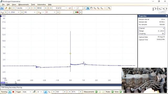The height and width of the screenshot is (94, 168).
Task: Decrease the 5 kV trigger threshold
Action: point(54,92)
